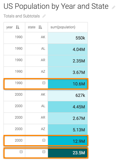Click the 627k population cell

click(68, 95)
